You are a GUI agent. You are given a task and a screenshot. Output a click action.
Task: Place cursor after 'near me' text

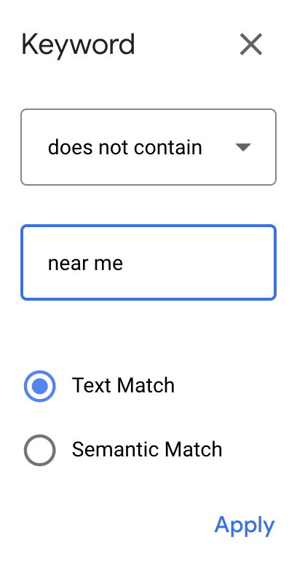tap(124, 263)
